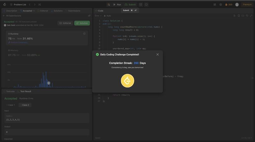
Task: Select the Memory stats card
Action: [47, 53]
